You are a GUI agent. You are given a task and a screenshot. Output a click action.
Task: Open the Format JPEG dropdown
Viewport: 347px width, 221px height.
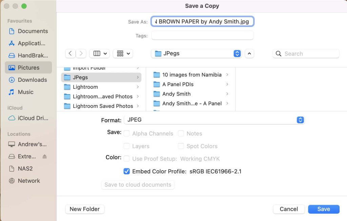[x=214, y=120]
